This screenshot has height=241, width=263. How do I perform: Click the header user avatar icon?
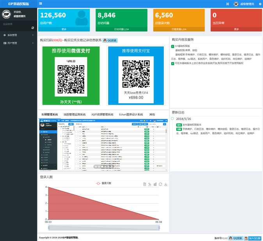point(236,4)
